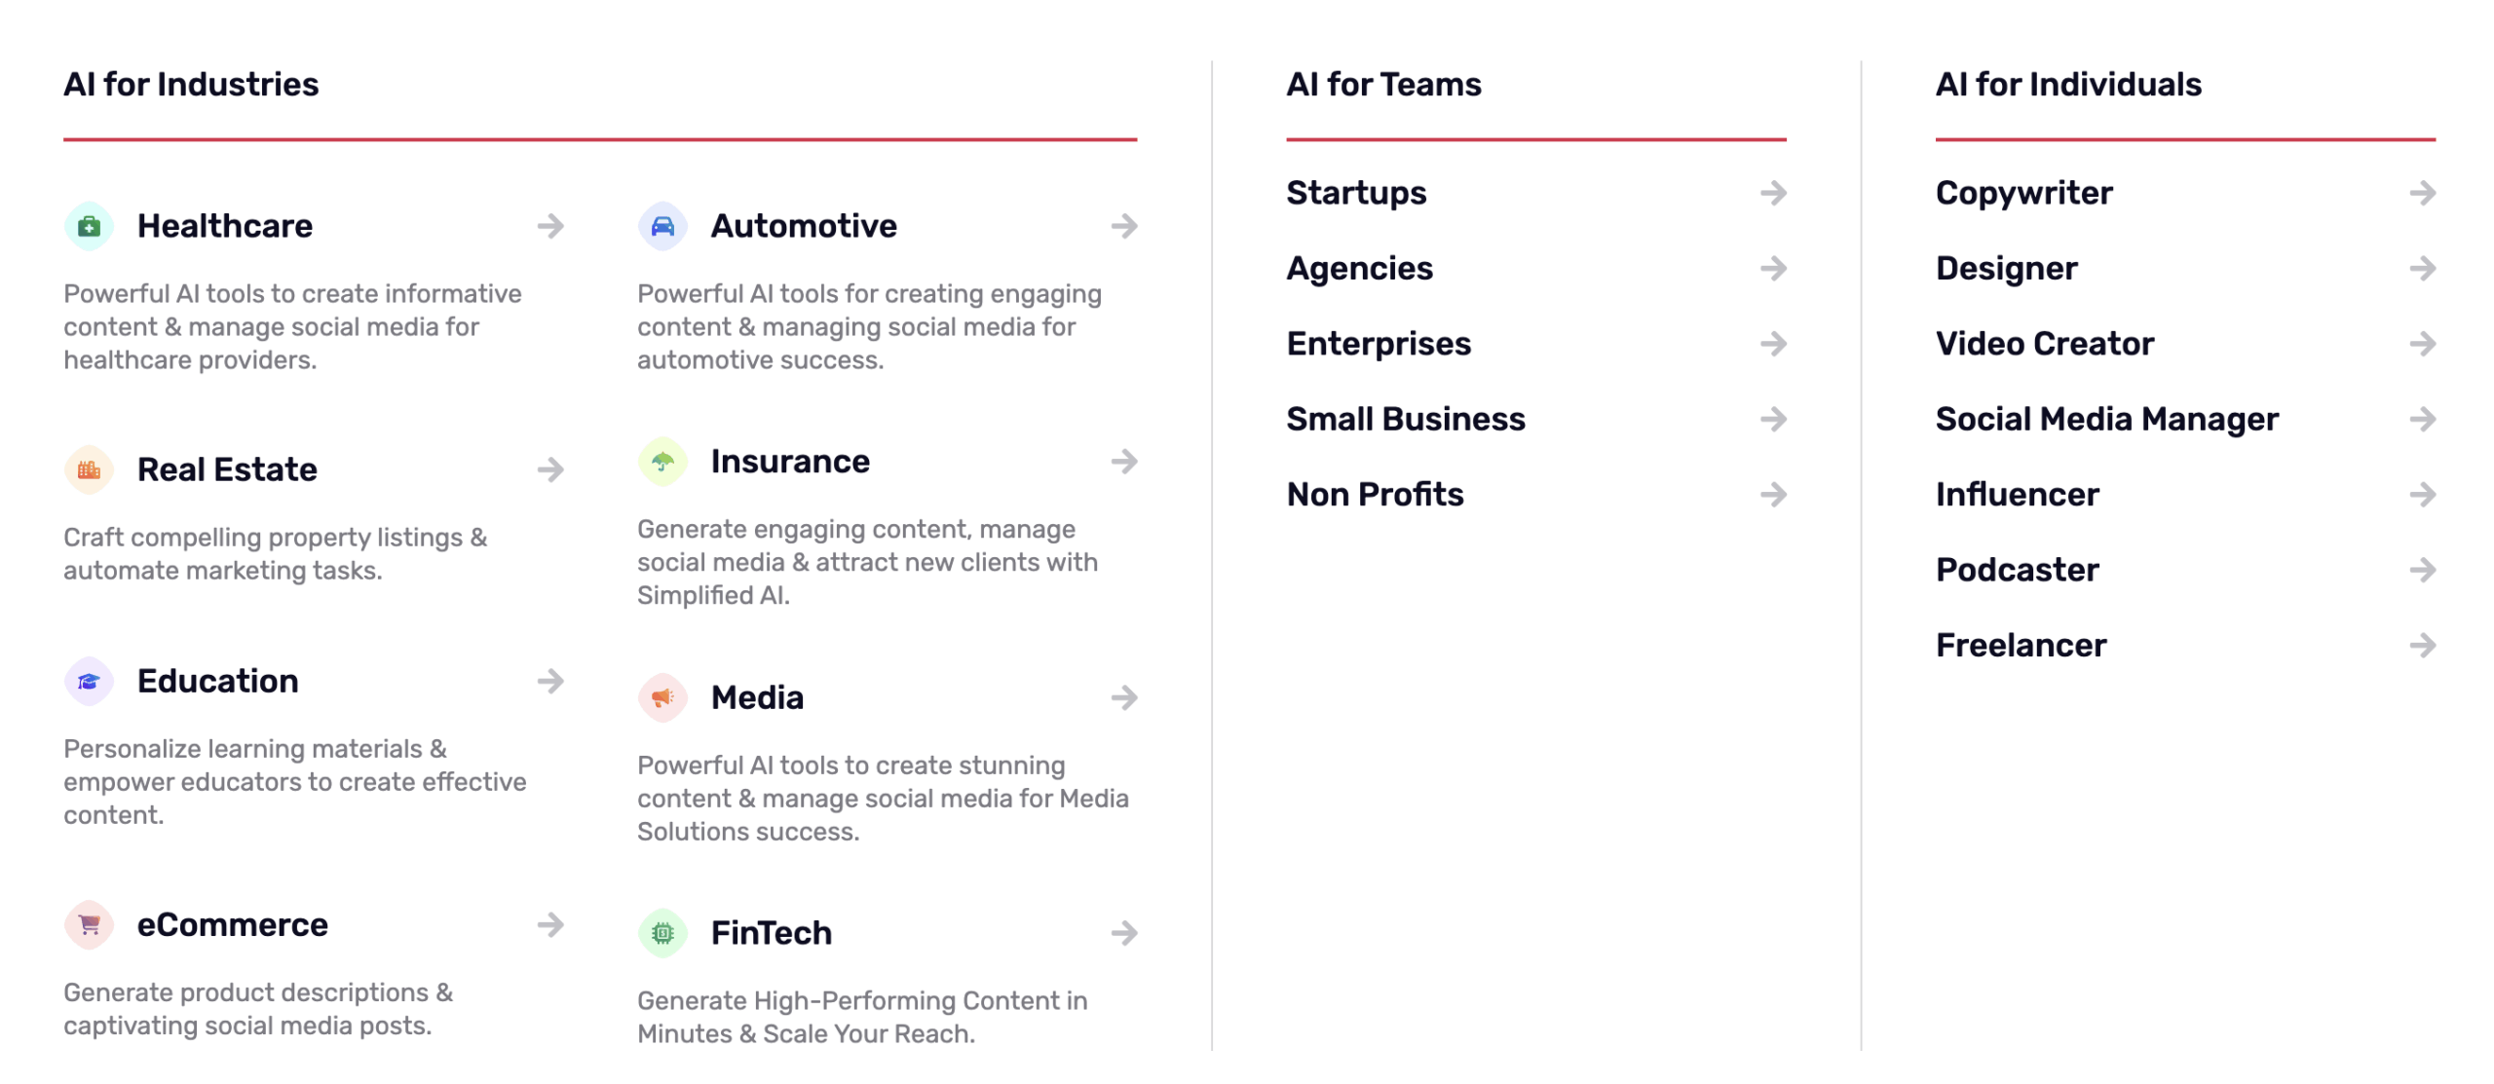Image resolution: width=2494 pixels, height=1084 pixels.
Task: Click the Real Estate building icon
Action: (x=89, y=469)
